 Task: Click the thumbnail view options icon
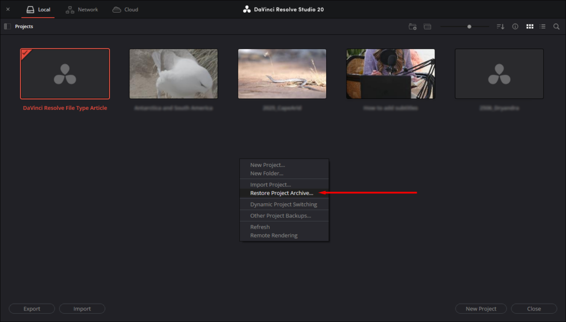click(427, 27)
